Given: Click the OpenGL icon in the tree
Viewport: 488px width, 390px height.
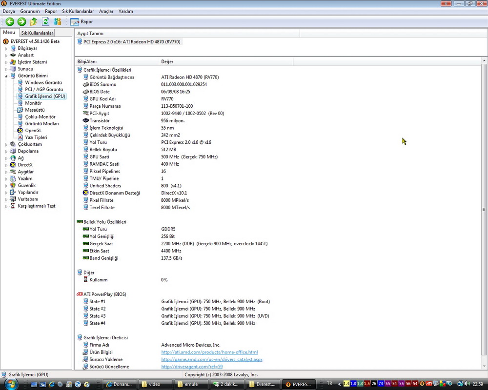Looking at the screenshot, I should point(20,130).
